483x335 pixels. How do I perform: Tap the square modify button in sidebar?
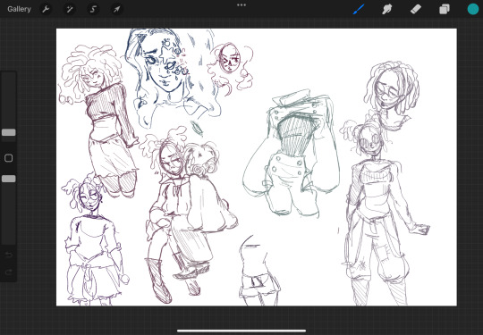point(9,158)
